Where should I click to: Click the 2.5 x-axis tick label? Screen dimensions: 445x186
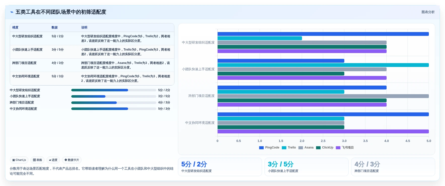pyautogui.click(x=323, y=141)
